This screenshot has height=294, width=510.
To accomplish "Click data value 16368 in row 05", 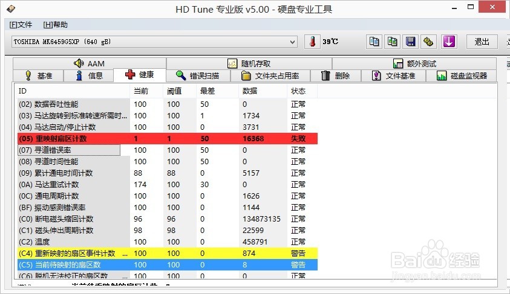I will pyautogui.click(x=253, y=139).
